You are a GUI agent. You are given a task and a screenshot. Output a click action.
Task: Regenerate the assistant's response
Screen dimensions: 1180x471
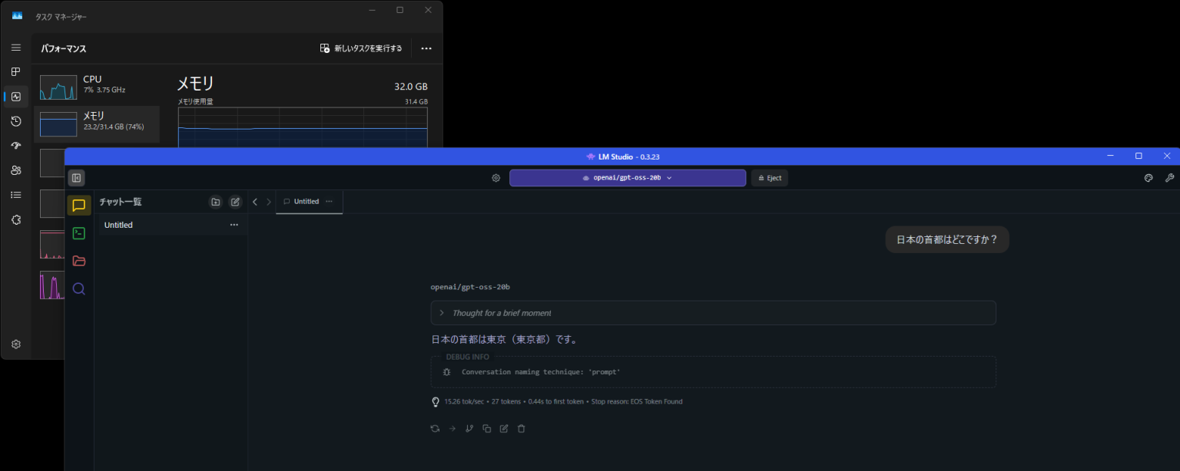[x=435, y=428]
